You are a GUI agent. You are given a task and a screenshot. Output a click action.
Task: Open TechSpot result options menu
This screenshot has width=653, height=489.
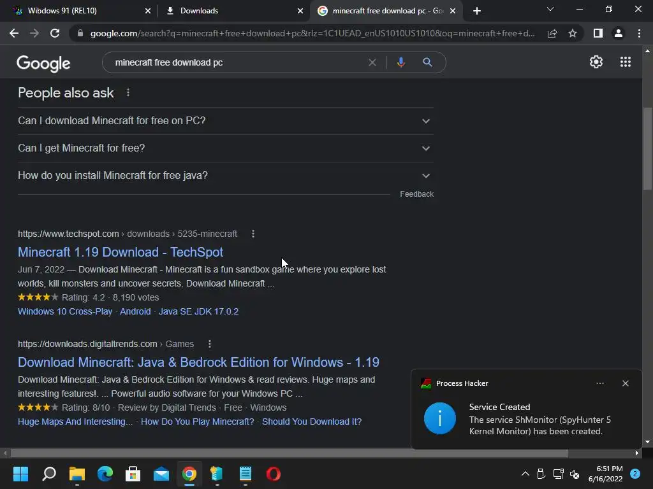(x=253, y=234)
